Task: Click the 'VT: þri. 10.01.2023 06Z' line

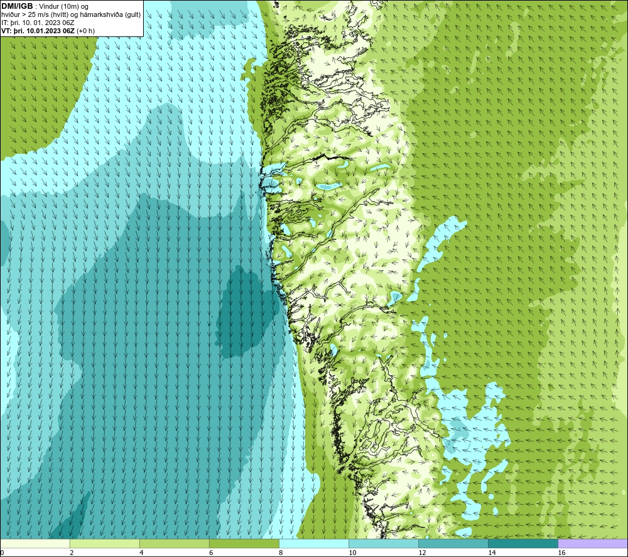Action: coord(48,31)
